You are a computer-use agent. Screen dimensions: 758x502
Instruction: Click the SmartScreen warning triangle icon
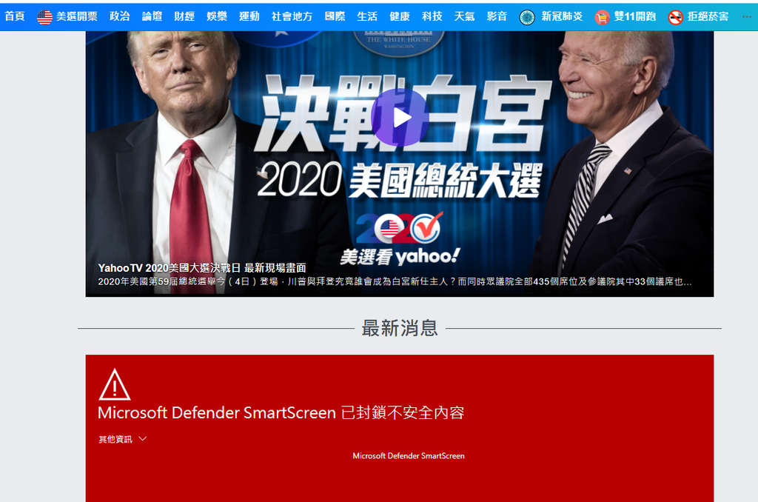pyautogui.click(x=115, y=384)
